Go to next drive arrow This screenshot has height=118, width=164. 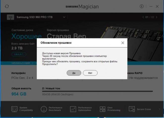pos(157,17)
